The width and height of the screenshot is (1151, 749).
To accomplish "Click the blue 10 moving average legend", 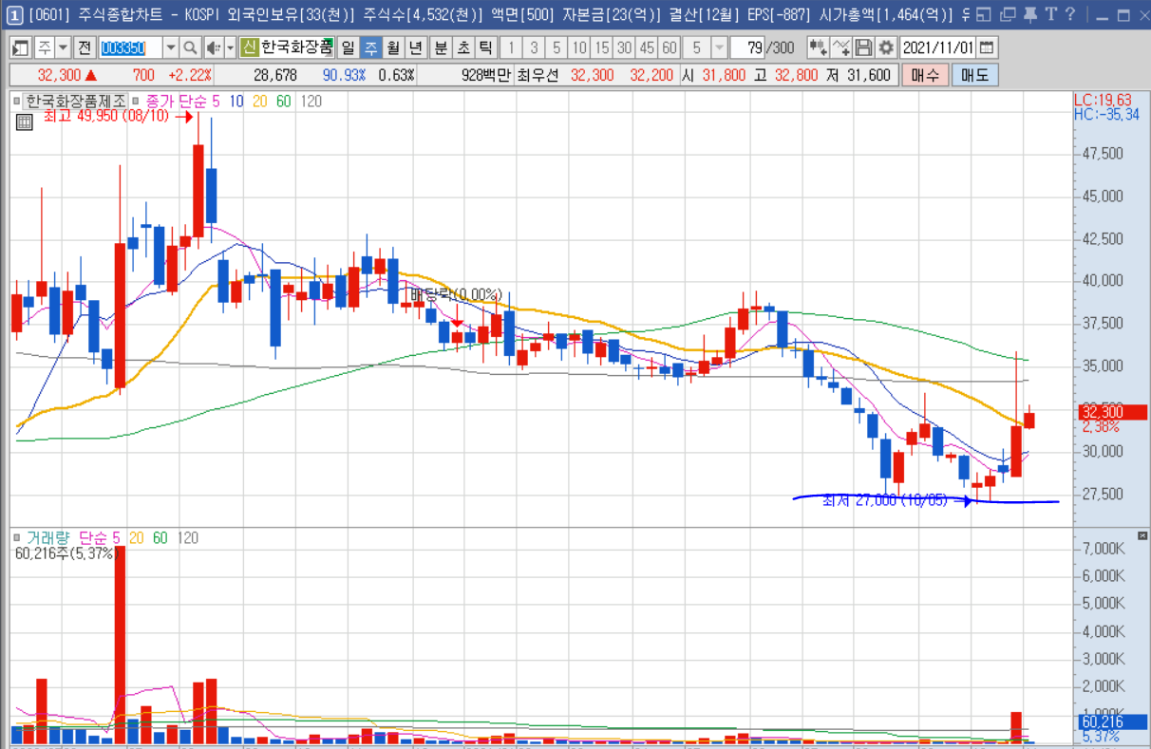I will point(236,101).
